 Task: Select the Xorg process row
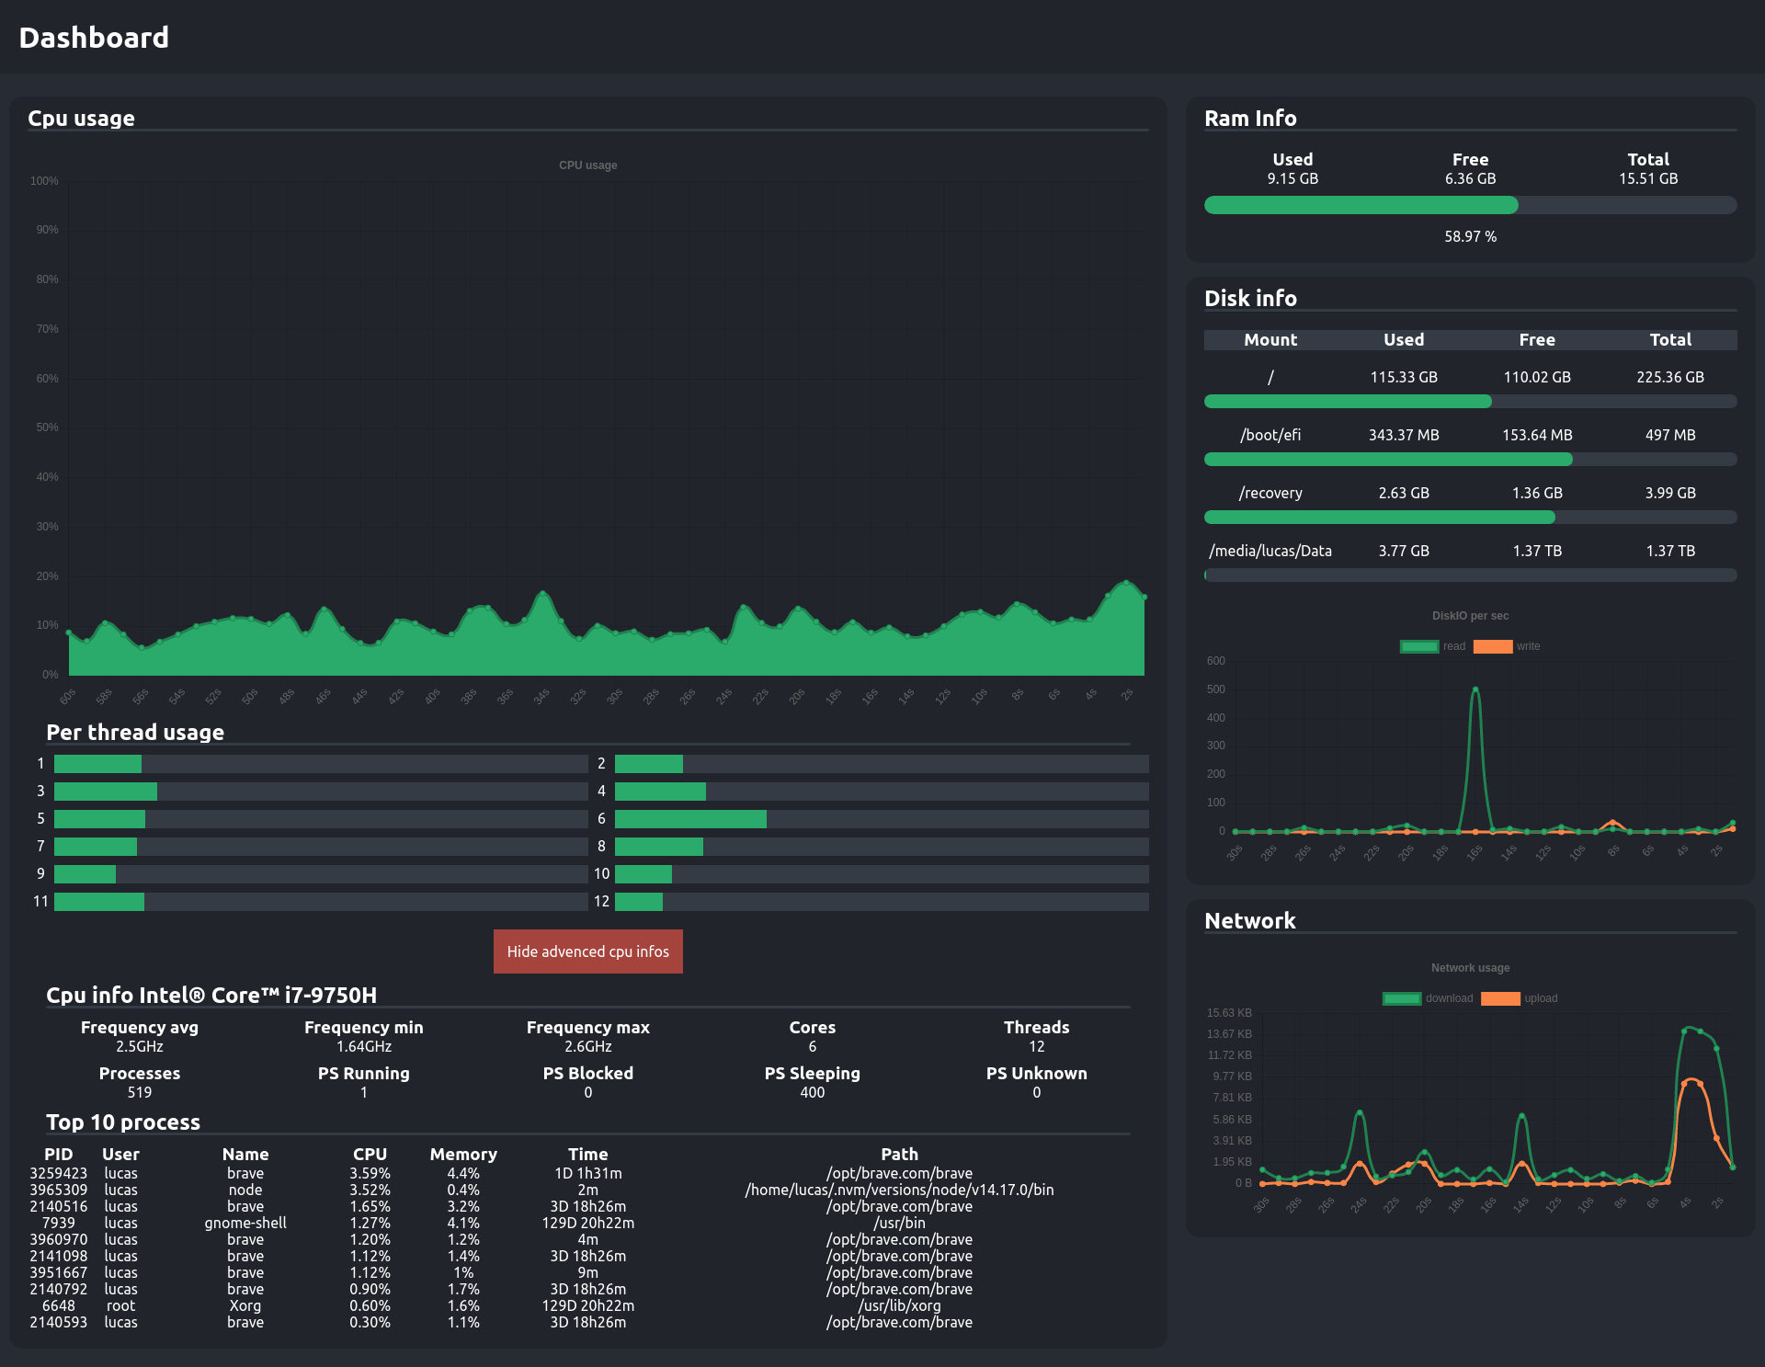(245, 1305)
